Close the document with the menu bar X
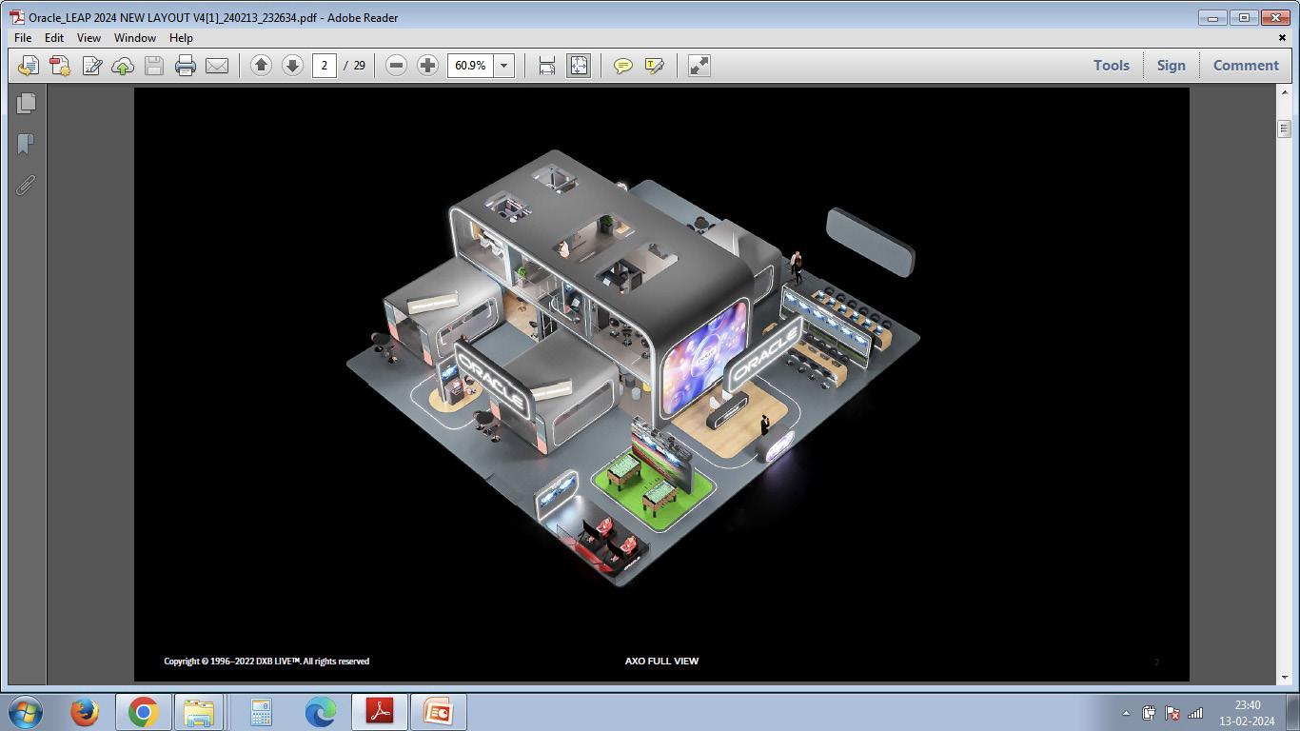Image resolution: width=1300 pixels, height=731 pixels. [x=1282, y=38]
